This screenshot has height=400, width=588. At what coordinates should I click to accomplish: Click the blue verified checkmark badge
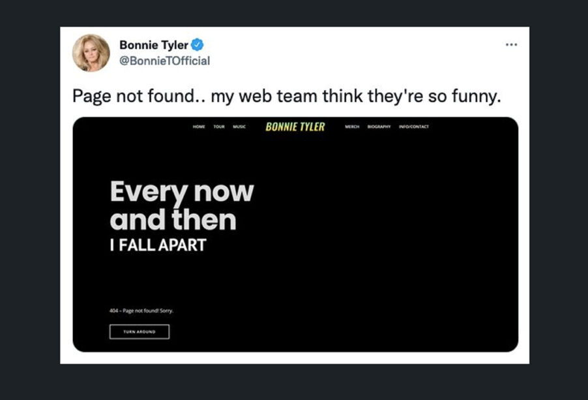(198, 44)
